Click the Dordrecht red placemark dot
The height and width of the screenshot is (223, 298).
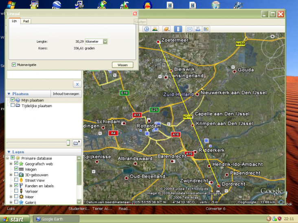[219, 186]
